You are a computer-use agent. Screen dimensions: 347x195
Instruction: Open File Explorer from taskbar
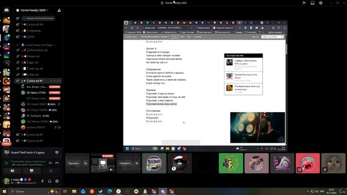pyautogui.click(x=74, y=191)
